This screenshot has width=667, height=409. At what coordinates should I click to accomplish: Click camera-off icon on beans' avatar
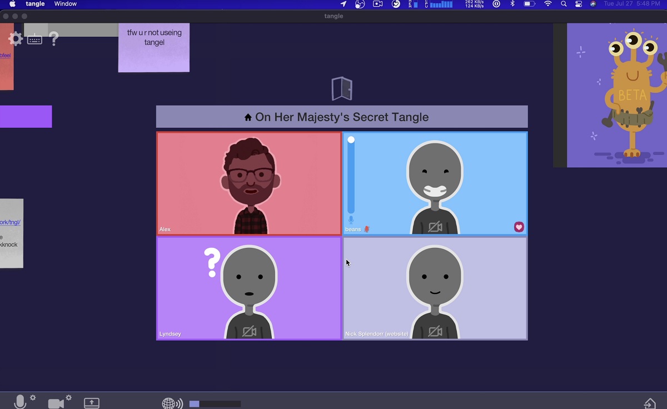click(x=435, y=227)
